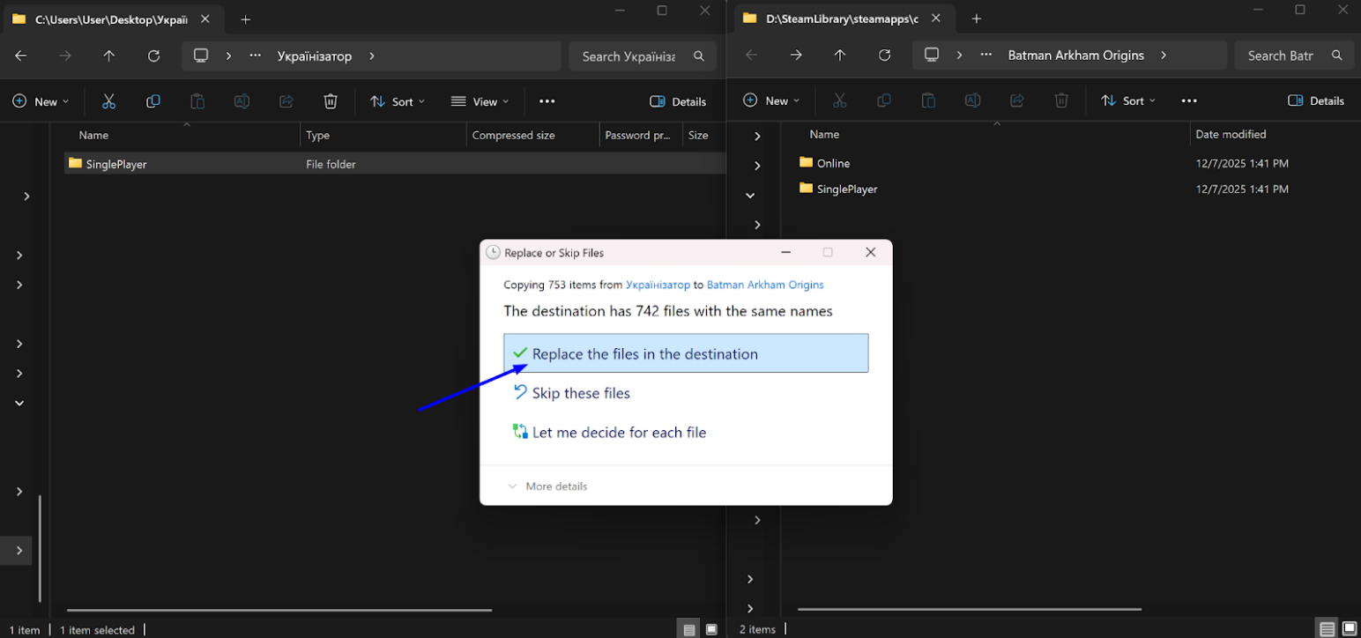The height and width of the screenshot is (638, 1361).
Task: Copy the selection in the Українізатор window
Action: [x=153, y=101]
